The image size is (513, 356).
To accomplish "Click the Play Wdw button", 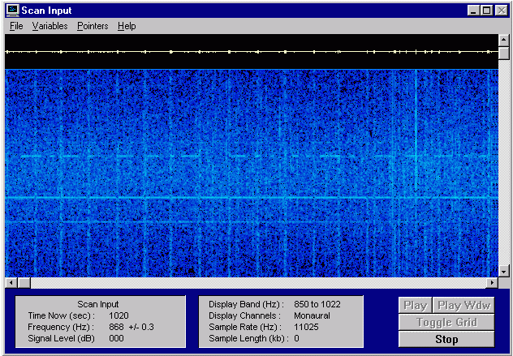I will [463, 306].
